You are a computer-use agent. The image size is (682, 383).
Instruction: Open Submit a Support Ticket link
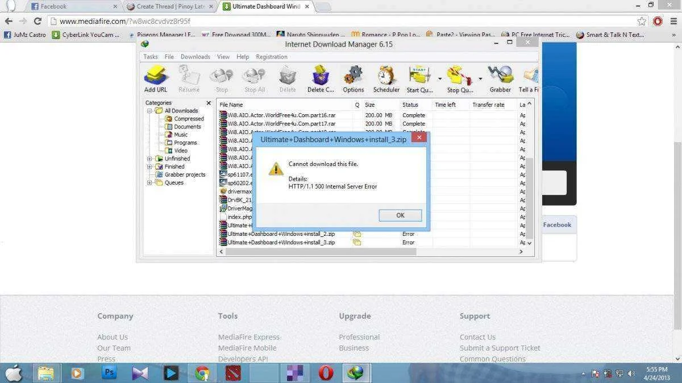(500, 348)
